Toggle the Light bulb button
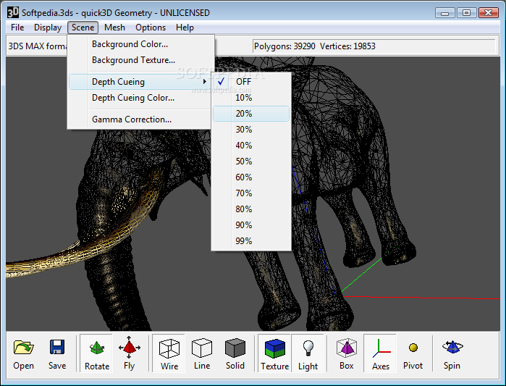 [x=308, y=353]
